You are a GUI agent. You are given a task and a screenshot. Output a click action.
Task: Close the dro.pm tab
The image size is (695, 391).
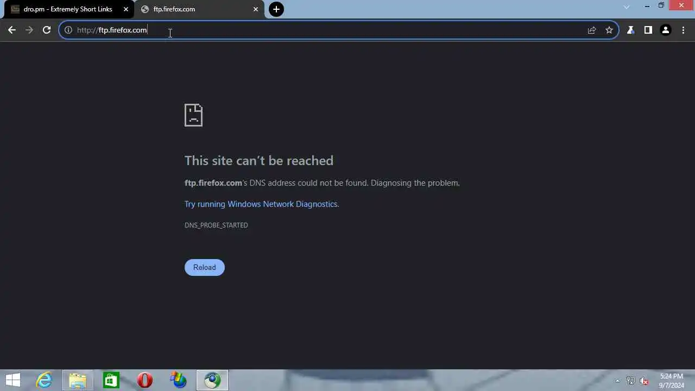point(126,9)
